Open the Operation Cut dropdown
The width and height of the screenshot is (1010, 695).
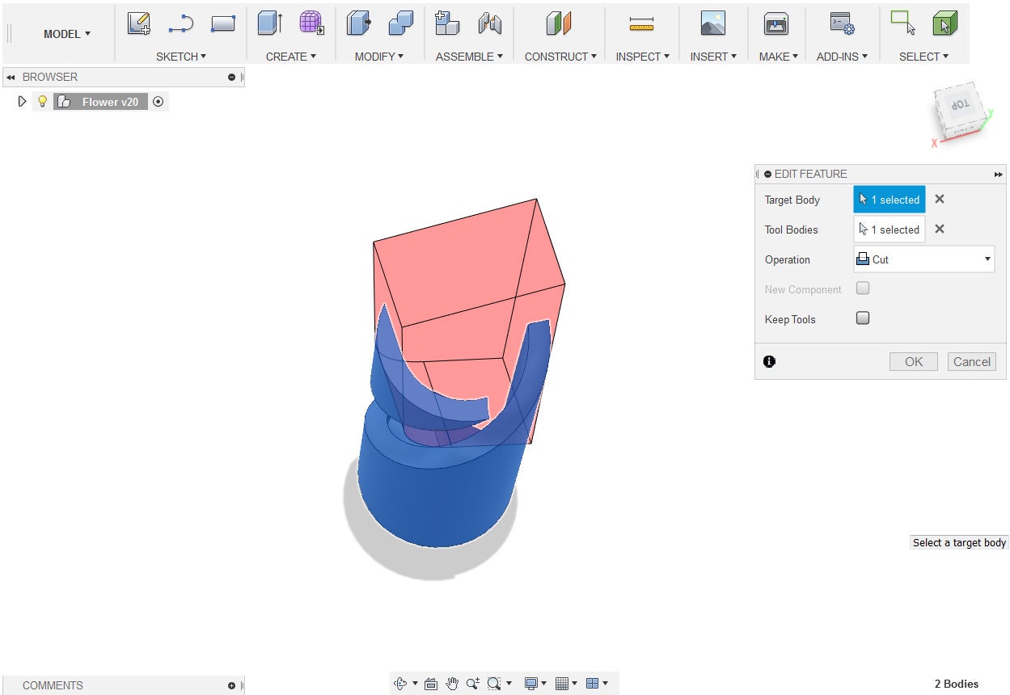point(923,259)
